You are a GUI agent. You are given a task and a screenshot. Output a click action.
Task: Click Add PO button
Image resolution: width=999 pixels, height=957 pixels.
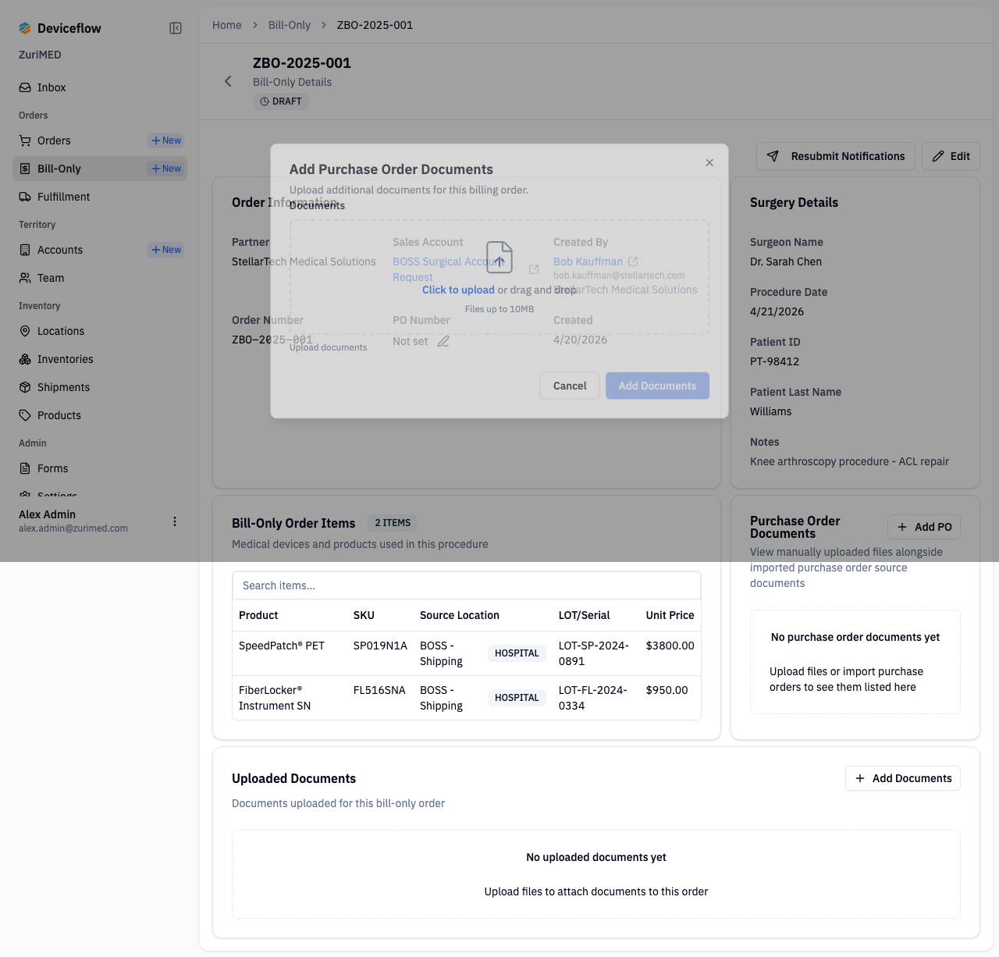tap(924, 527)
